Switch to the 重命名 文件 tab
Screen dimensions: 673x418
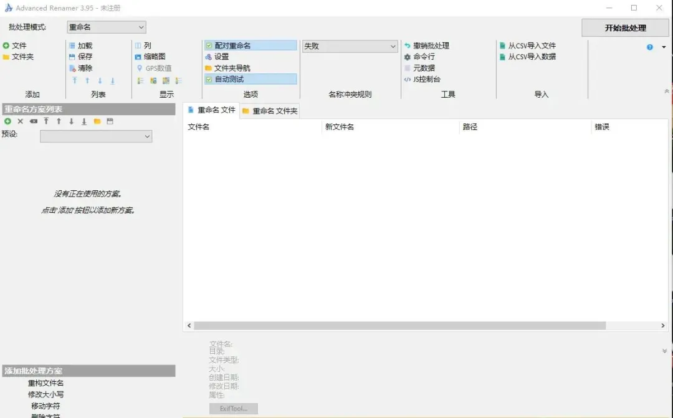(x=212, y=110)
